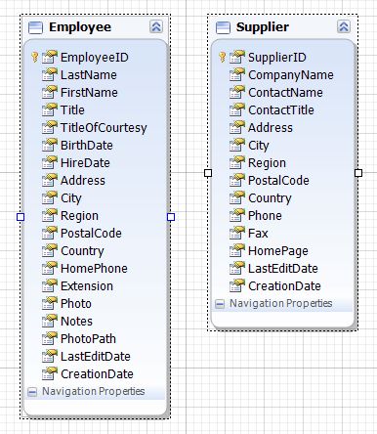Collapse the Supplier entity with chevron button
Screen dimensions: 377x434
(344, 26)
